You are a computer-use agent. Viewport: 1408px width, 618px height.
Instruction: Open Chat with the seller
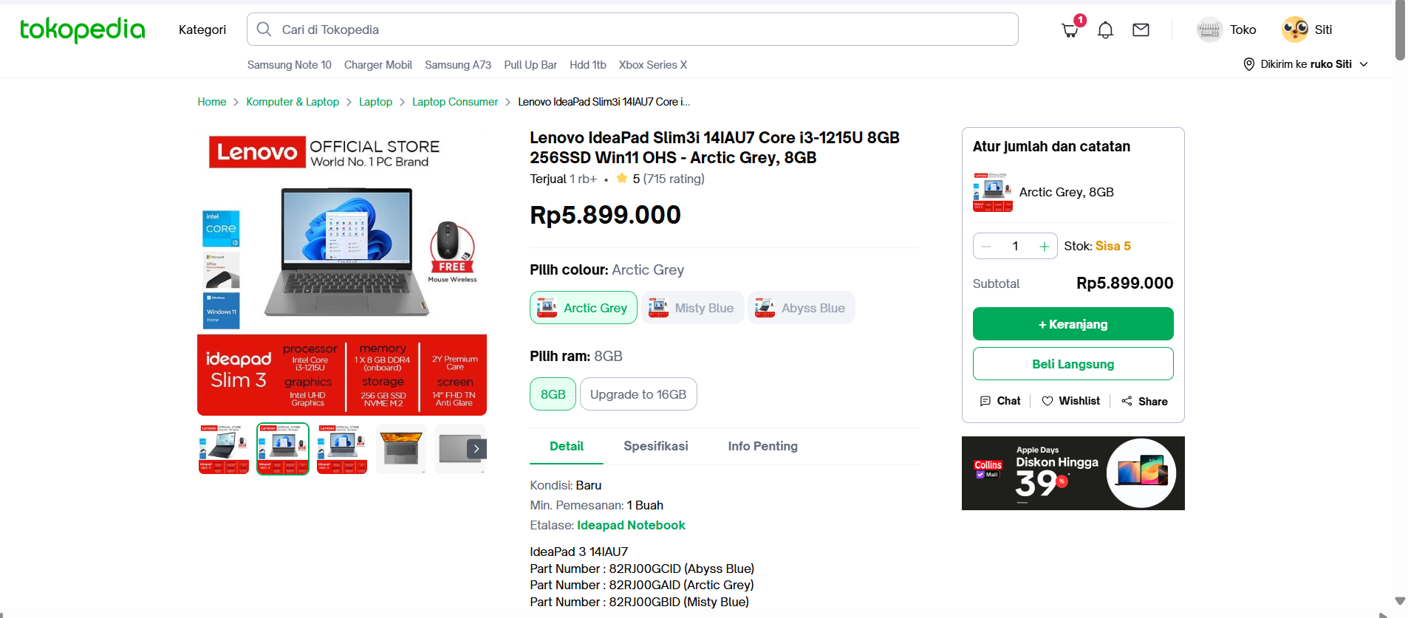coord(999,401)
